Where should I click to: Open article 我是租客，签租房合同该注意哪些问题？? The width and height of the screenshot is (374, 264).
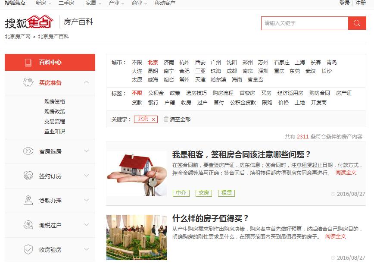(x=241, y=154)
